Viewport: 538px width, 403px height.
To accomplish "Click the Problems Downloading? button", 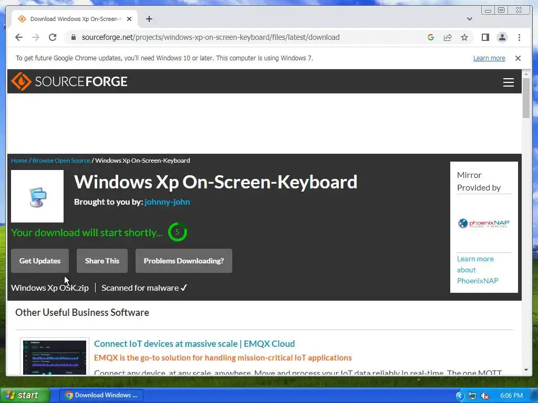I will [183, 261].
